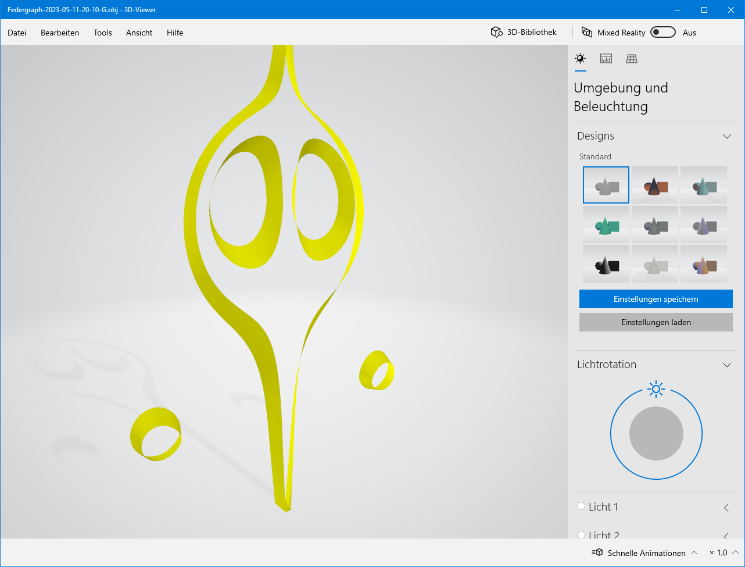Open the grid and views panel tab
Viewport: 745px width, 567px height.
point(632,58)
